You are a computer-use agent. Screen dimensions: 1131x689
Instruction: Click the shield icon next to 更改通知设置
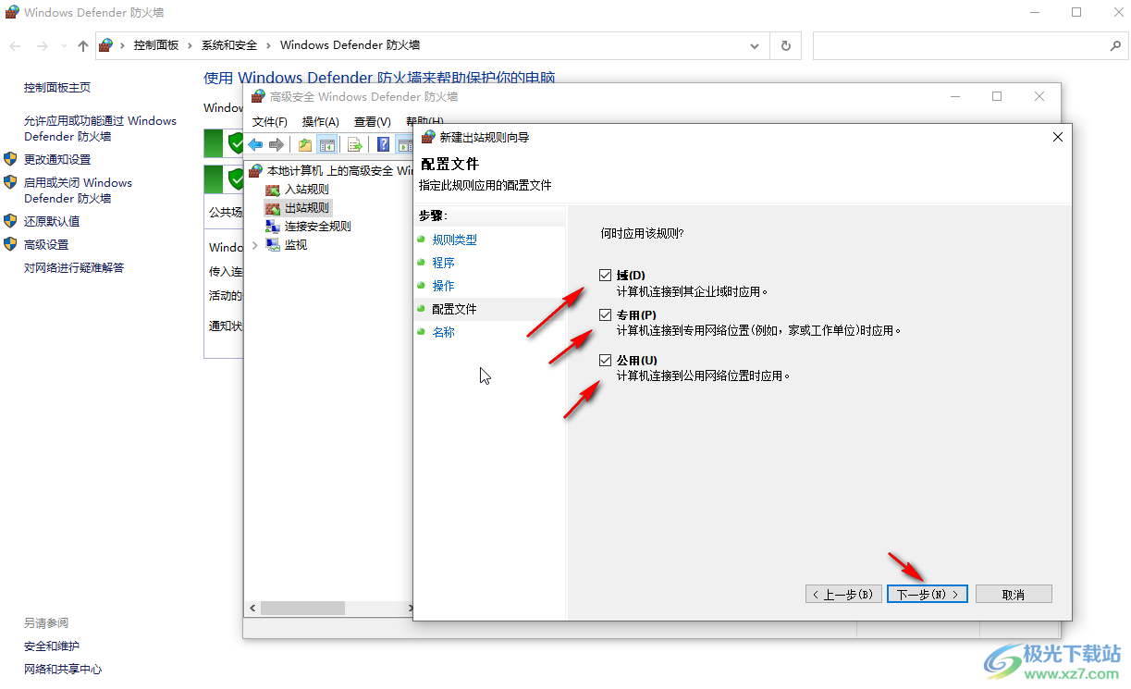[11, 159]
